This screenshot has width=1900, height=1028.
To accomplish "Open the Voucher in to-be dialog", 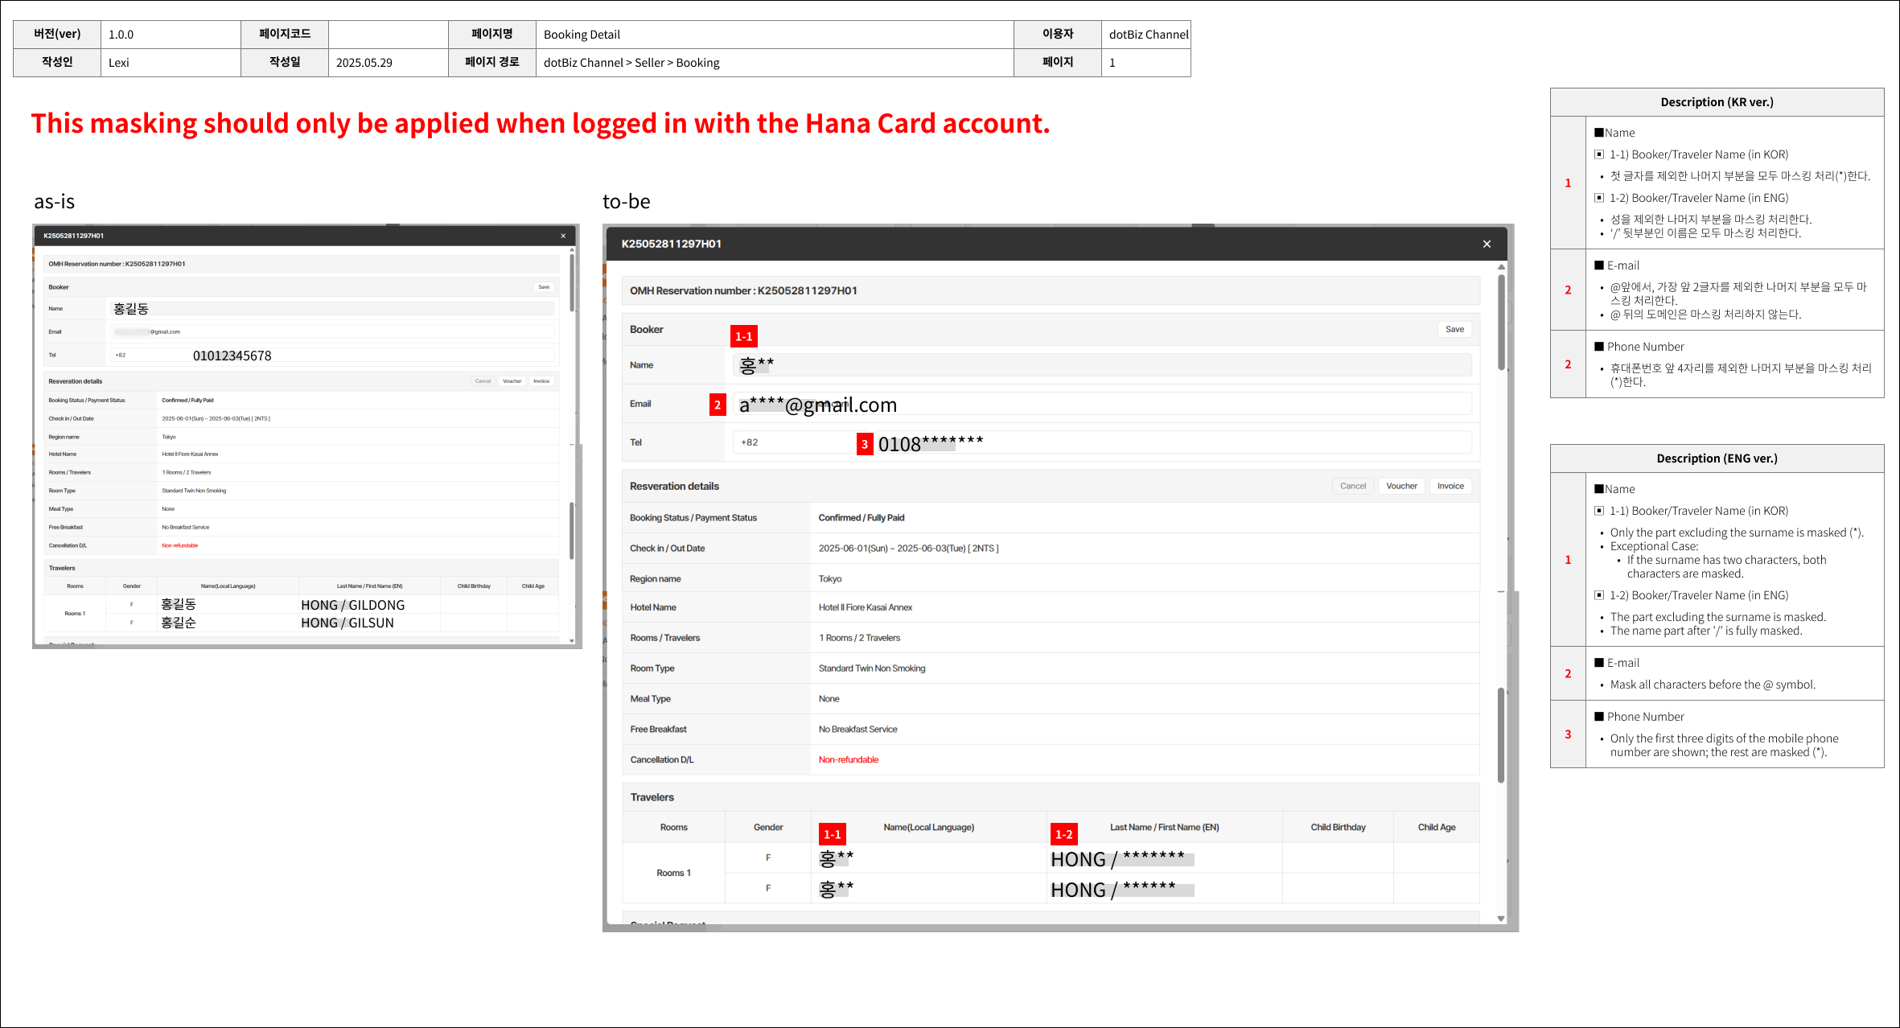I will point(1401,486).
